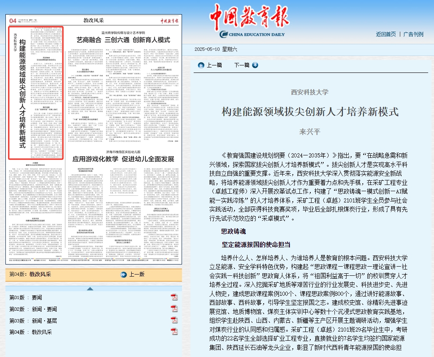Open the 广告刊例 link
Image resolution: width=434 pixels, height=357 pixels.
(x=413, y=34)
